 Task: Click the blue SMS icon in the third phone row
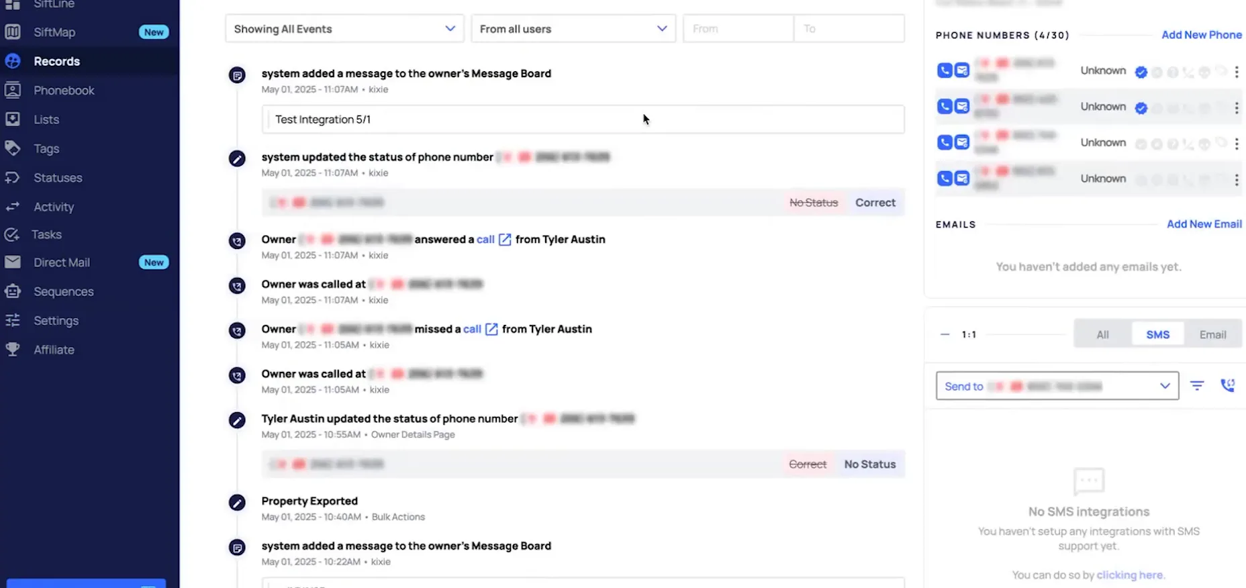click(962, 142)
